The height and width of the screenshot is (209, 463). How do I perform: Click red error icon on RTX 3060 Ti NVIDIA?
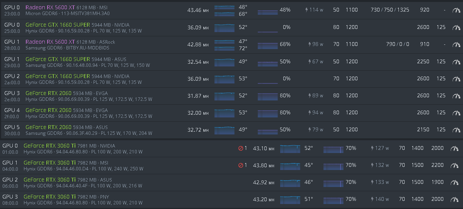tap(241, 148)
